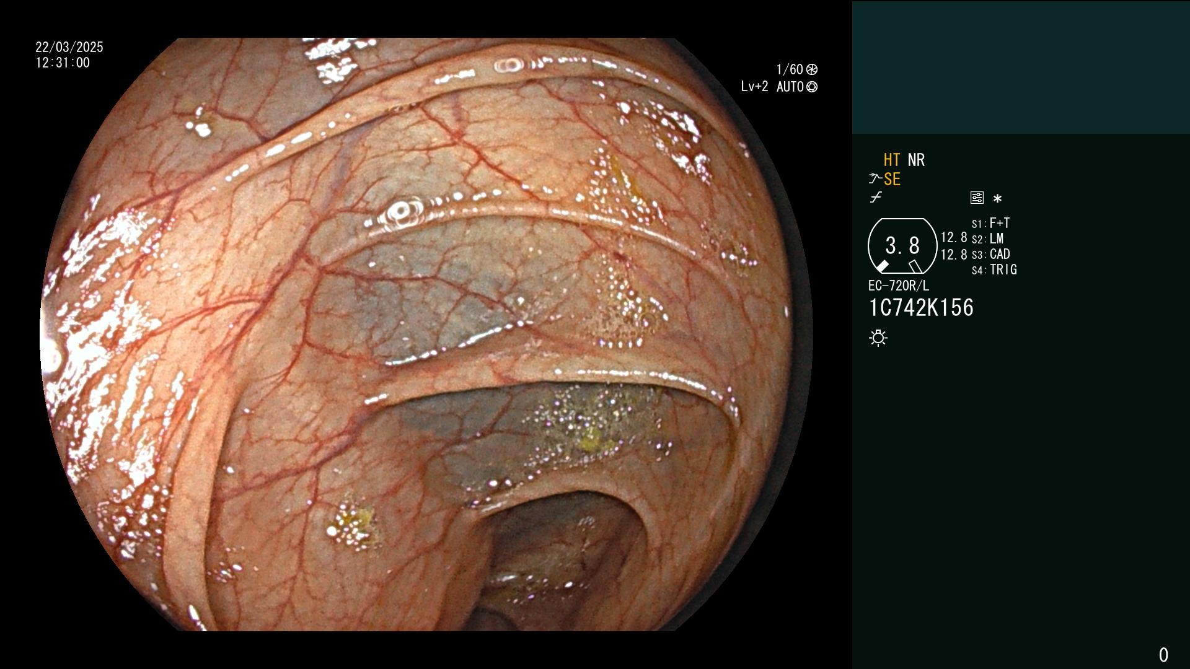Click the counter 0 at bottom right
The width and height of the screenshot is (1190, 669).
pos(1163,655)
